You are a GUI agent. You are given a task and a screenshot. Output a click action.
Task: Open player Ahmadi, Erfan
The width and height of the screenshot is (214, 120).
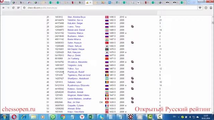(x=74, y=109)
